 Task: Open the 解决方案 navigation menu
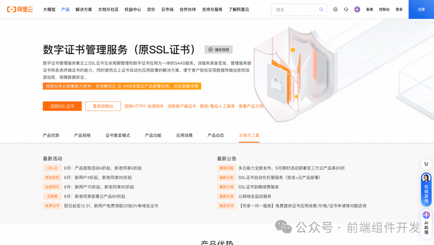[x=83, y=9]
